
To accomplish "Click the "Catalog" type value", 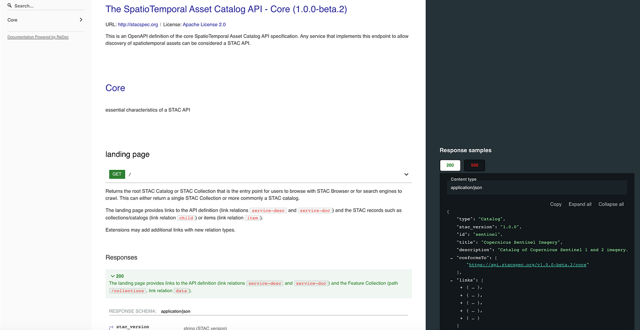I will (491, 219).
